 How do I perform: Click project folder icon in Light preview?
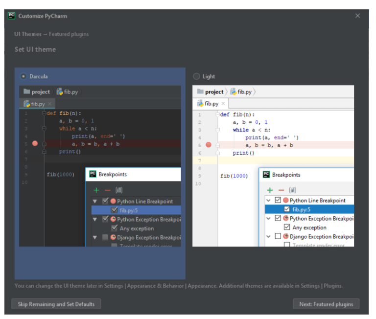pos(200,91)
